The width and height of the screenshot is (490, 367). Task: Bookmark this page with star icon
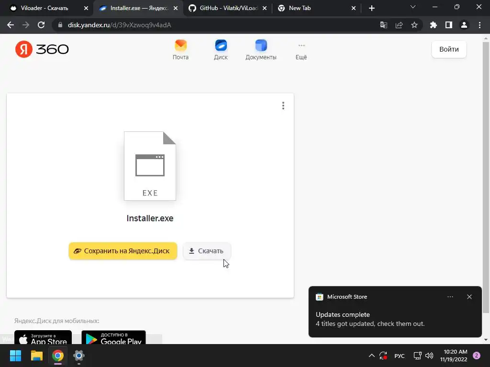pos(414,25)
